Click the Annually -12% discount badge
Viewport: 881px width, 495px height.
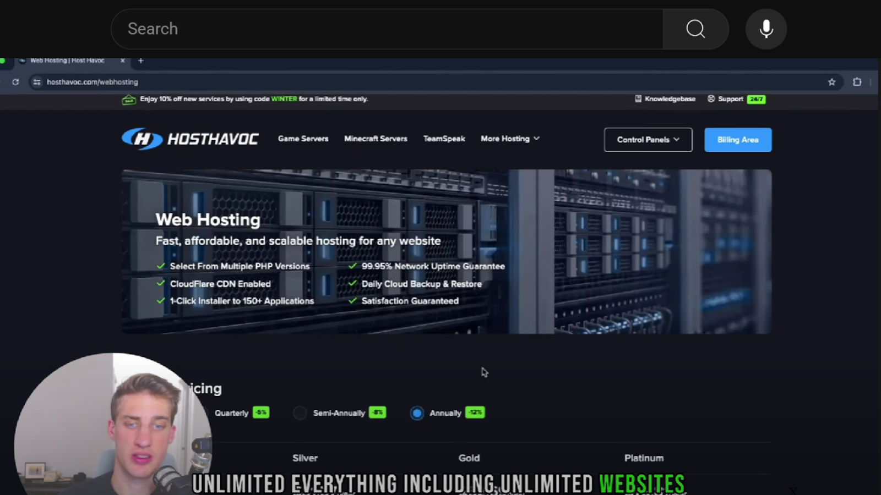[x=475, y=413]
